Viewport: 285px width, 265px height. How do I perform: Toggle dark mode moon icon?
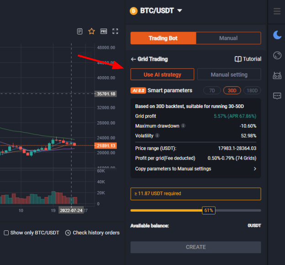pos(277,35)
